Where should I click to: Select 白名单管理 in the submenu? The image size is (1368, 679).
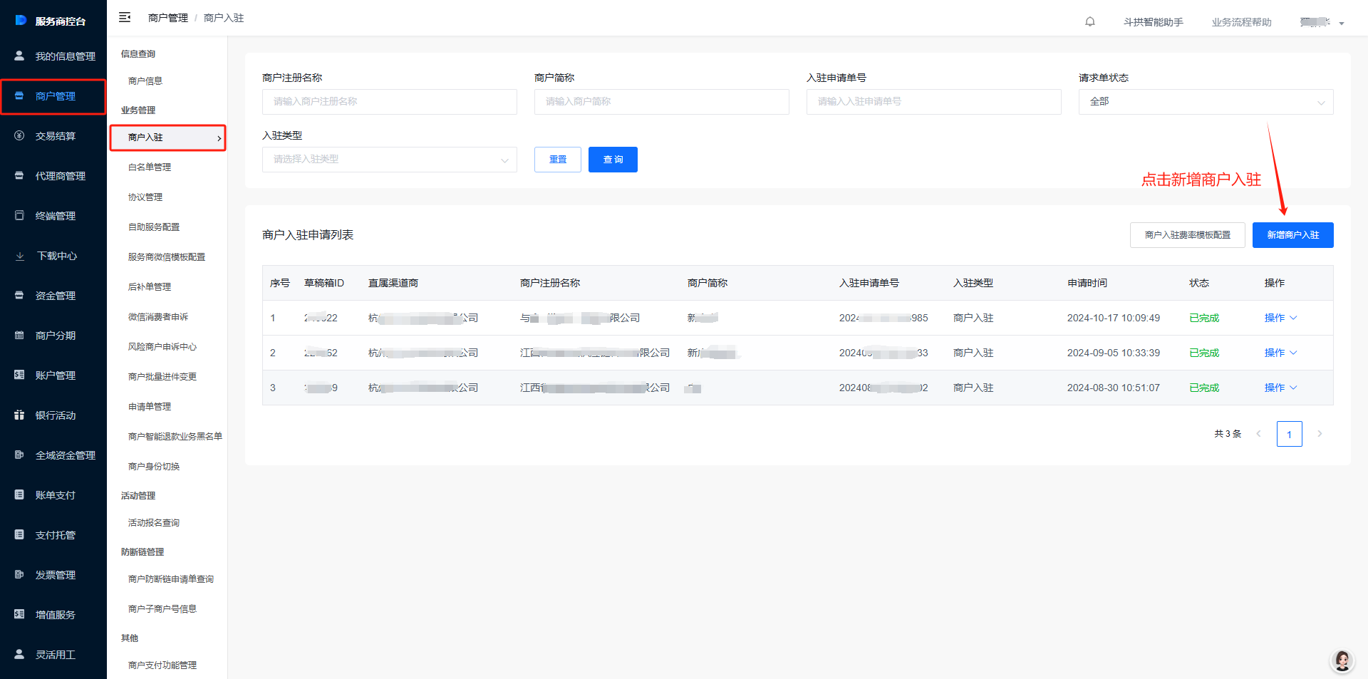[x=150, y=167]
